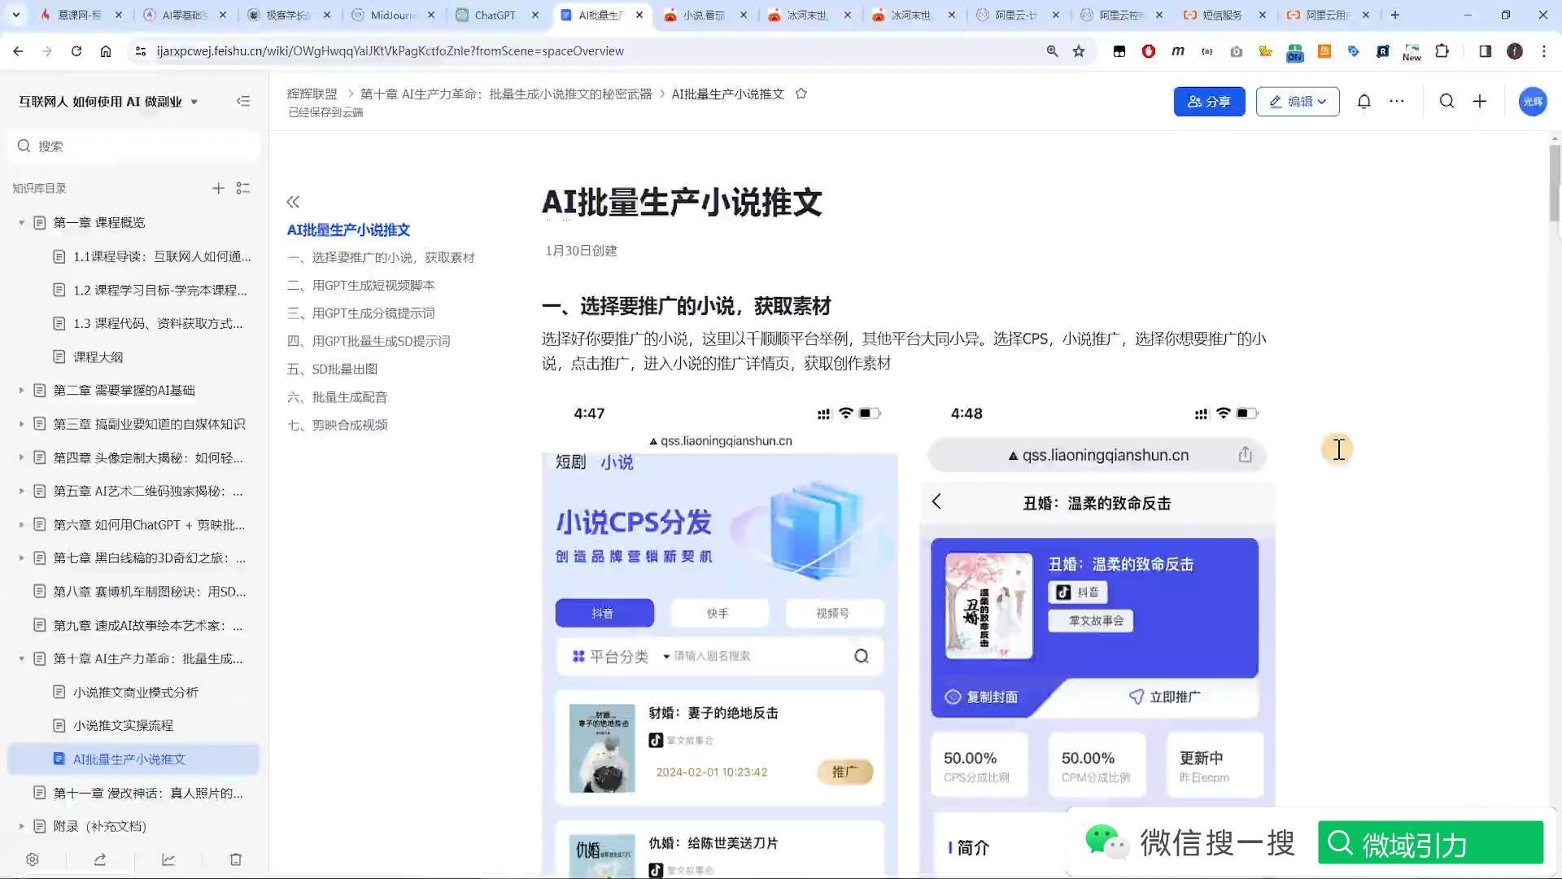Collapse the 第一章 课程概览 tree node
Viewport: 1562px width, 879px height.
(22, 223)
